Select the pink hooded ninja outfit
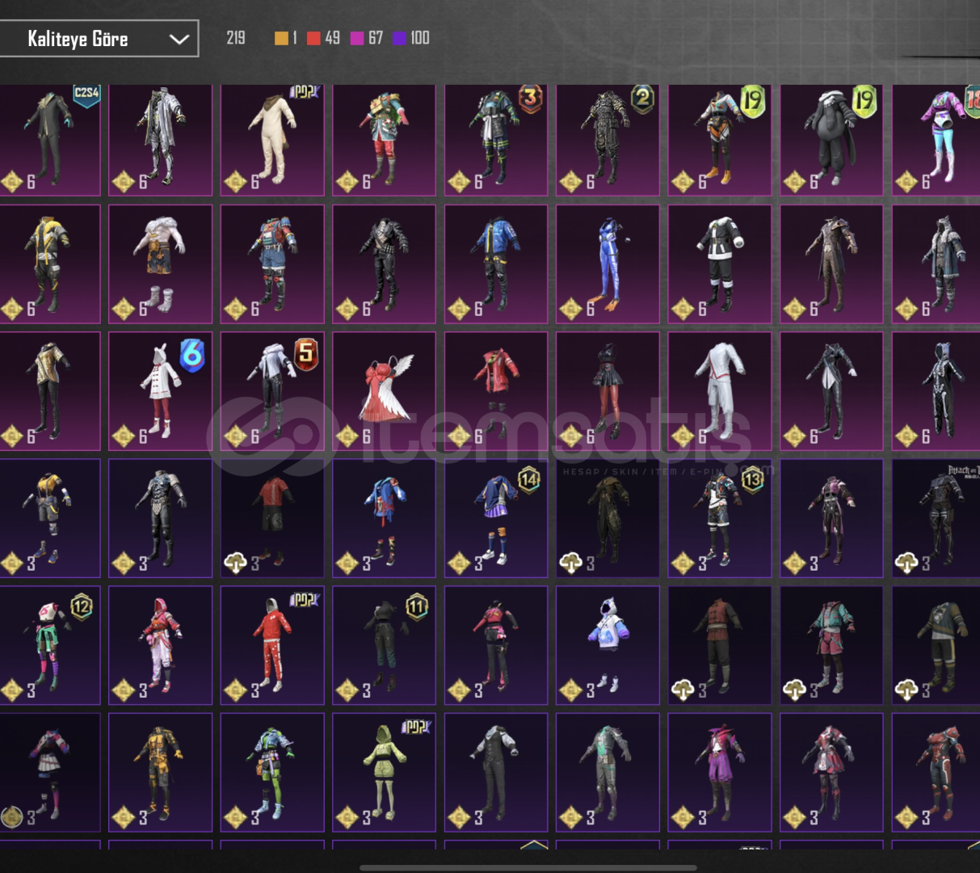 coord(161,645)
